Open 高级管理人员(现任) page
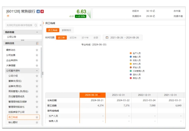 click(18, 91)
